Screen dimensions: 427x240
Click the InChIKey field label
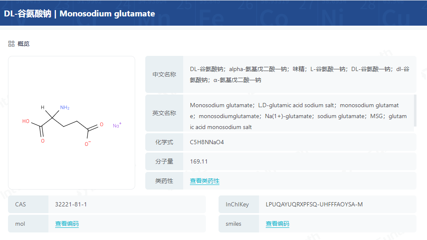coord(237,204)
